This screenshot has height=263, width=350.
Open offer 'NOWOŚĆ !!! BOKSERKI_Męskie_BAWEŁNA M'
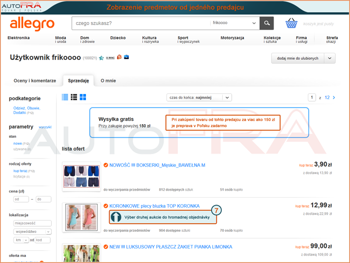point(157,165)
